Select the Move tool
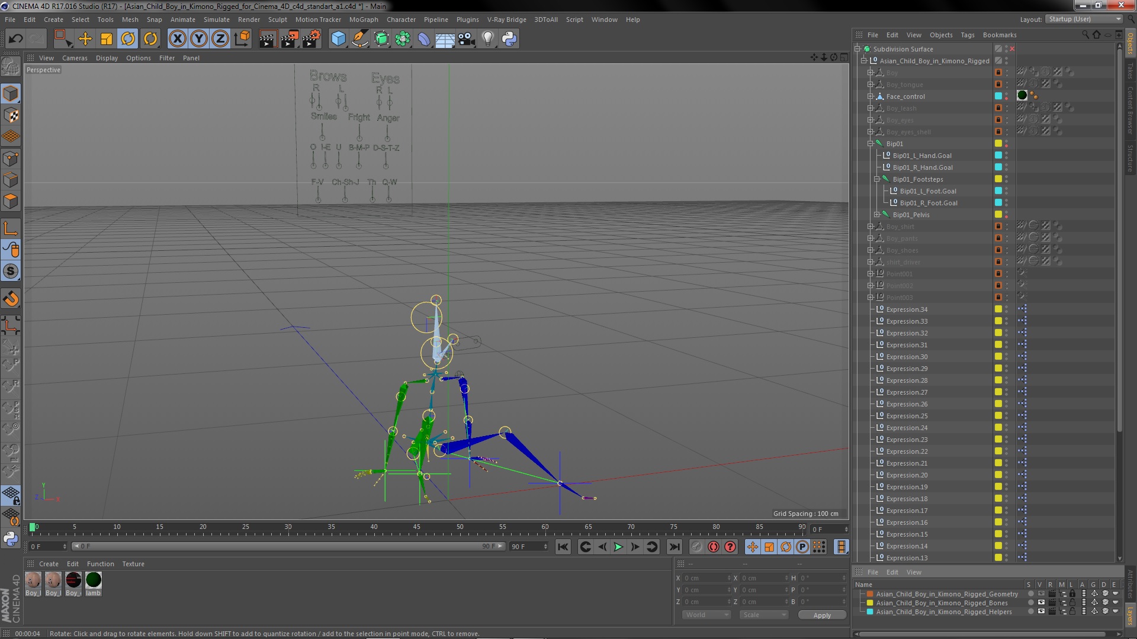1137x639 pixels. click(85, 39)
